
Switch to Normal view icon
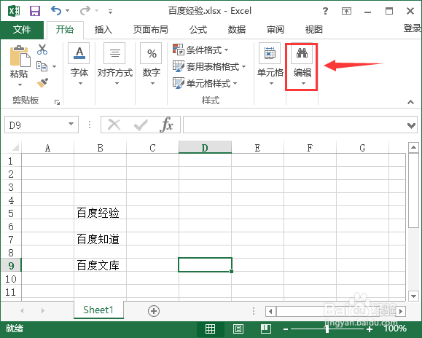(210, 329)
